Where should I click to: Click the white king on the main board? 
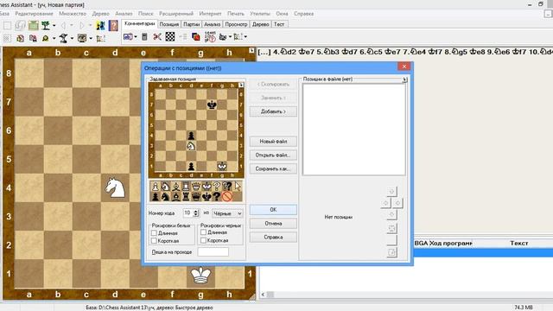[x=200, y=275]
